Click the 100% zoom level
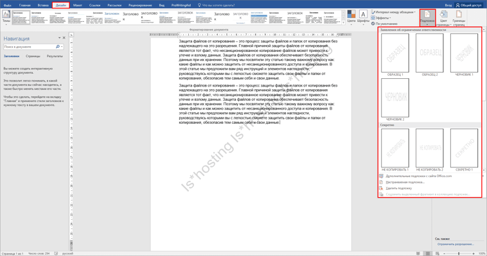The height and width of the screenshot is (256, 487). pyautogui.click(x=482, y=253)
